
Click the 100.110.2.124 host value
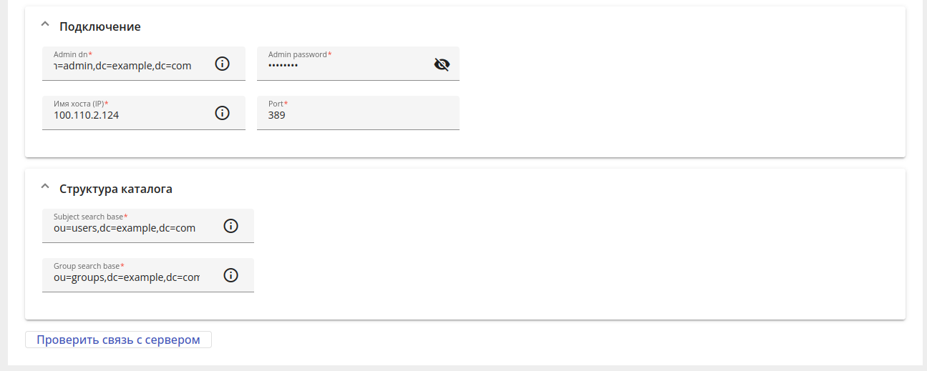coord(87,114)
